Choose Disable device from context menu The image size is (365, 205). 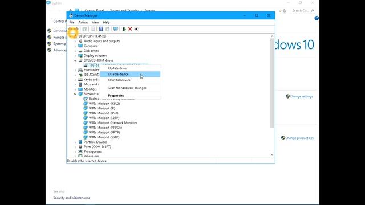click(130, 74)
